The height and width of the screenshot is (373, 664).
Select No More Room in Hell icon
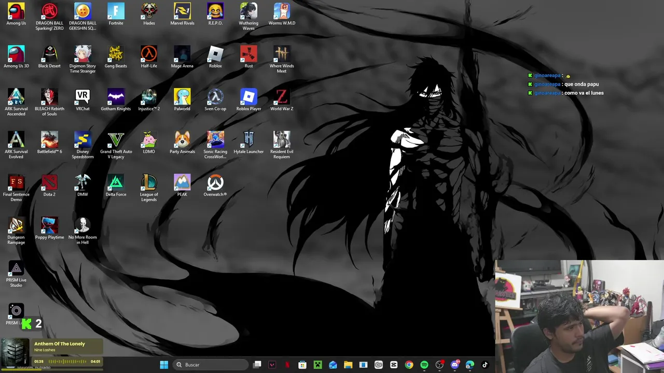[x=82, y=232]
